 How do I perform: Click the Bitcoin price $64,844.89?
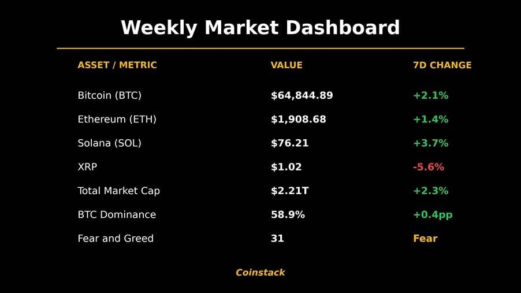pos(302,95)
